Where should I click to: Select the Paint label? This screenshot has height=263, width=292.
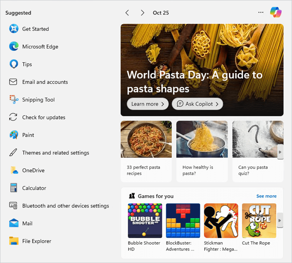[x=28, y=135]
